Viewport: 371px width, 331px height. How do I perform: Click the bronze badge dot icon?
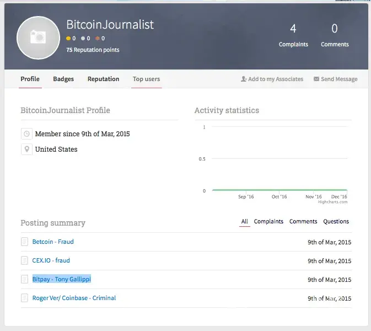tap(97, 39)
